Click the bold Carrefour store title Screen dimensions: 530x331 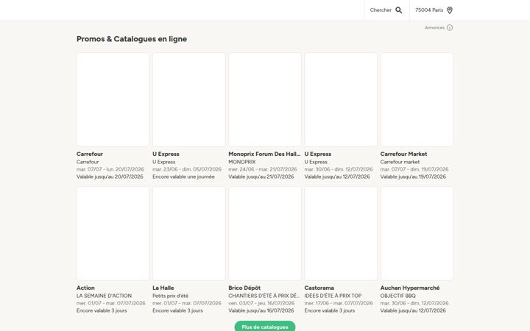point(90,154)
